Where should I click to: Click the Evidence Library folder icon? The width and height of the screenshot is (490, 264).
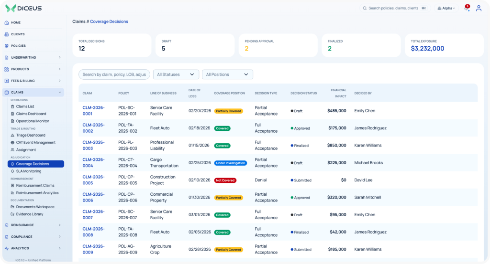tap(12, 214)
